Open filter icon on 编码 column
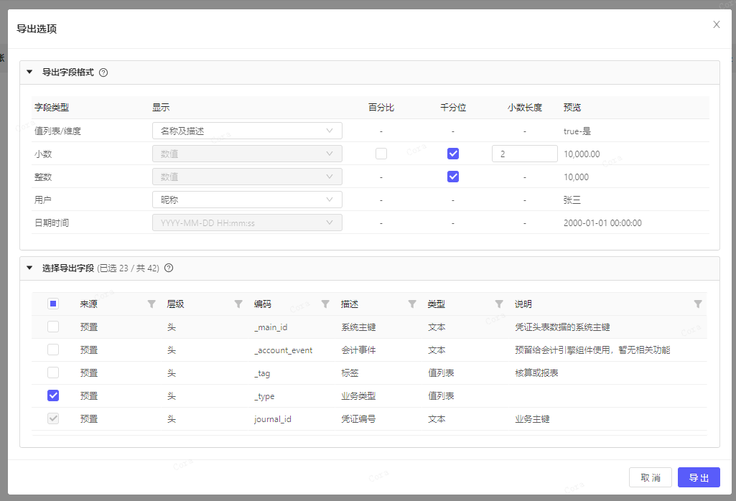 (325, 304)
